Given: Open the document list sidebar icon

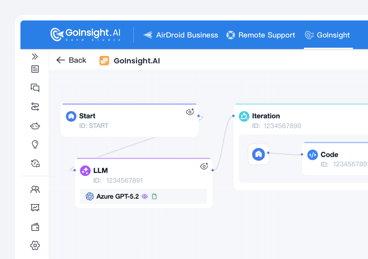Looking at the screenshot, I should pyautogui.click(x=35, y=69).
